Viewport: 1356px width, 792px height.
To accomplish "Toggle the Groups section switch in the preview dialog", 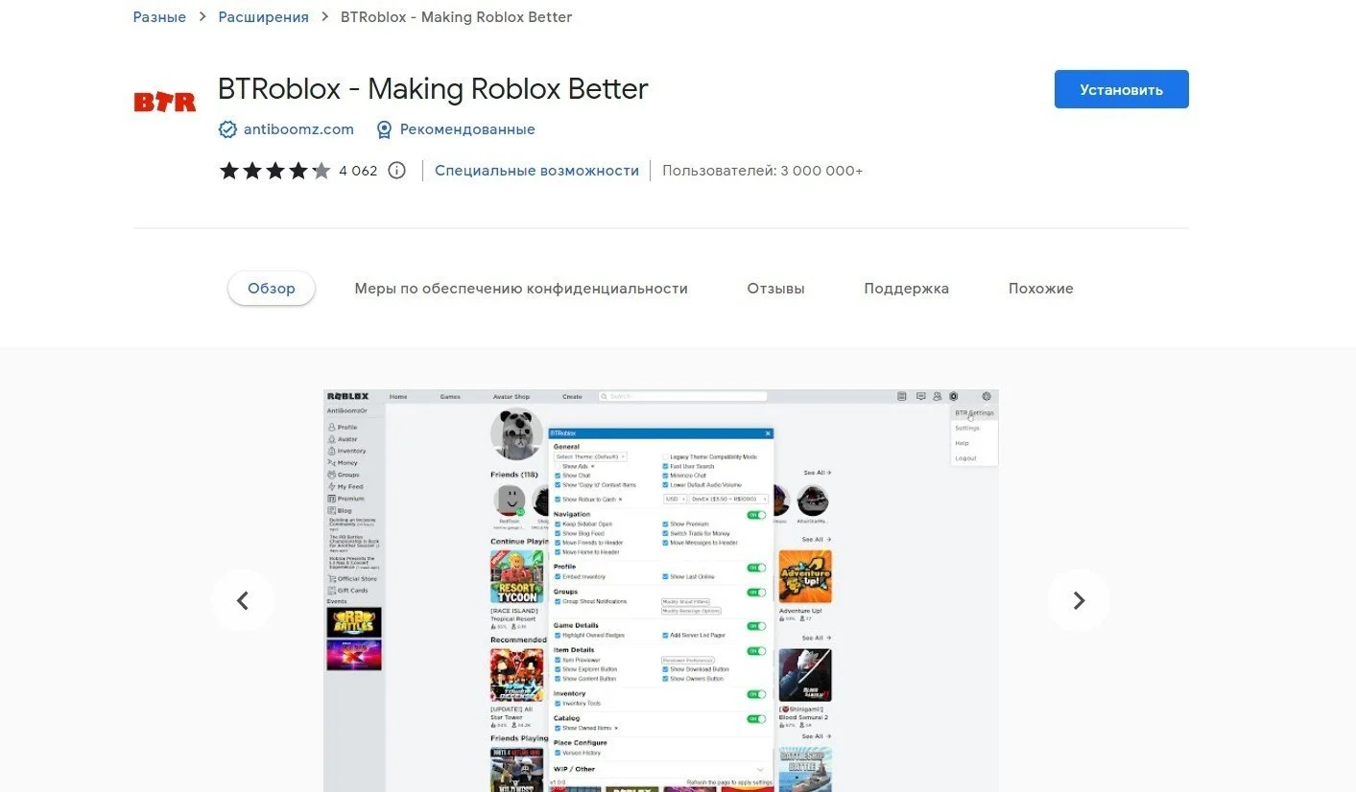I will (757, 593).
